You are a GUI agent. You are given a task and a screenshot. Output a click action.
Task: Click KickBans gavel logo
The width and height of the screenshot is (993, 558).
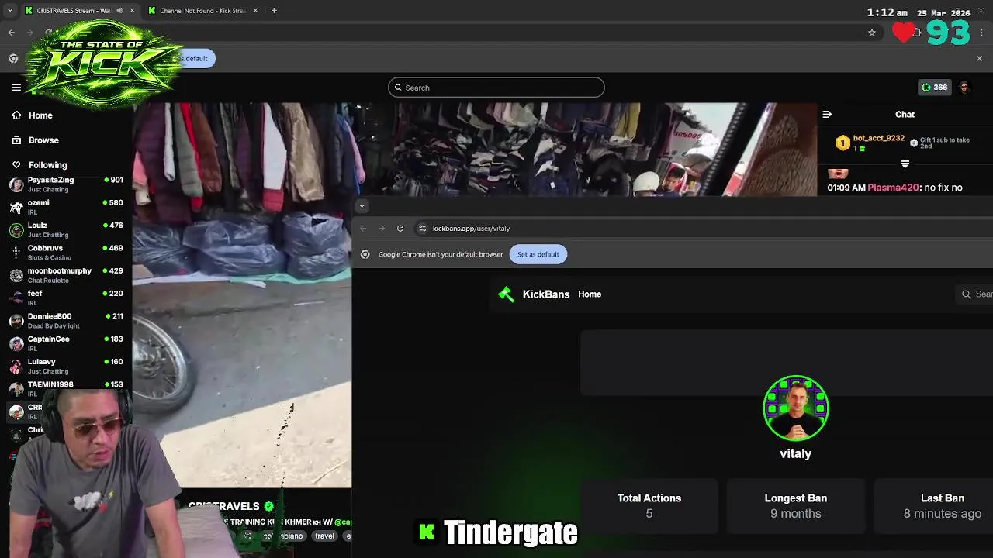pyautogui.click(x=506, y=294)
